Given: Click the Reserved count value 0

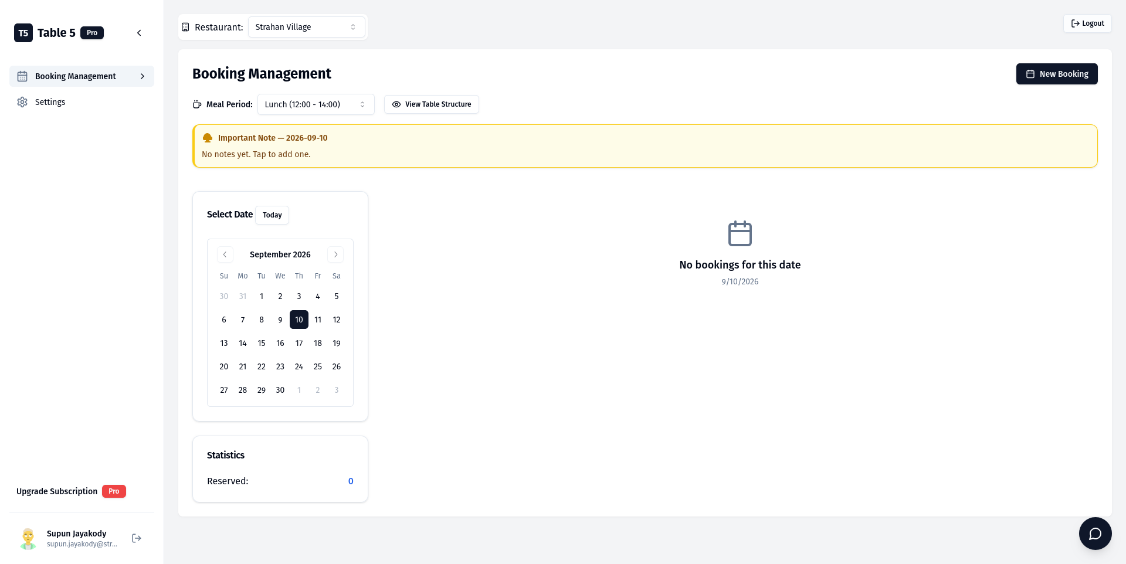Looking at the screenshot, I should [351, 481].
